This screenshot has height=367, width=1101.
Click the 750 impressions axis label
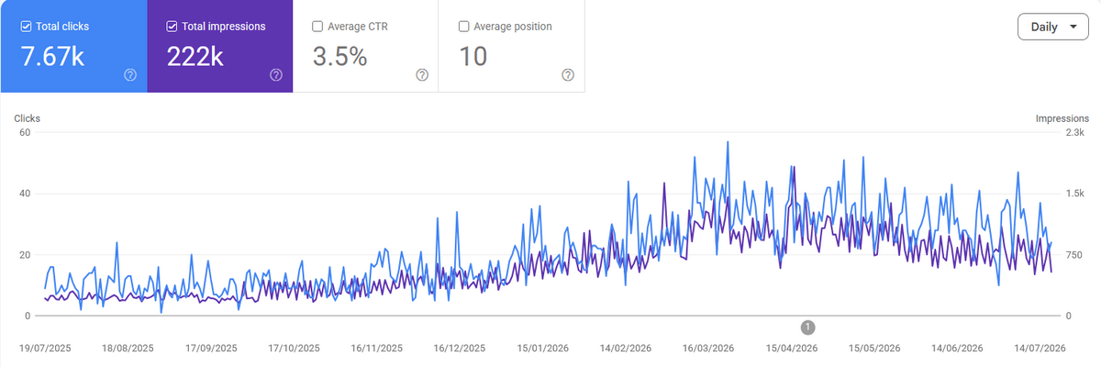[1075, 255]
